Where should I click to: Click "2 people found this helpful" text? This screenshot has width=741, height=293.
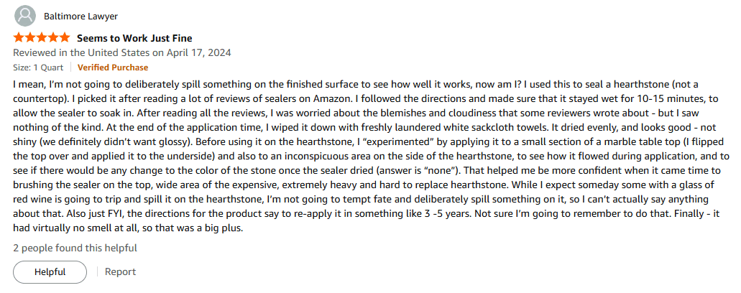point(75,248)
